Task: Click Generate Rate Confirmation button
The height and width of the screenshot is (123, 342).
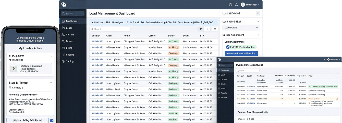Action: point(241,54)
